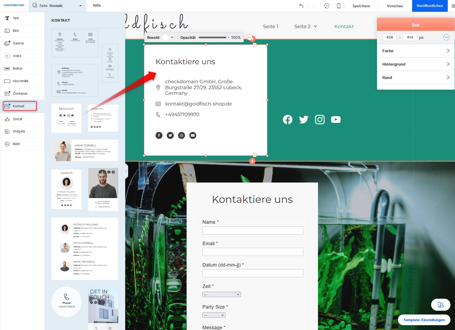Expand the Hintergrund settings row

(416, 64)
